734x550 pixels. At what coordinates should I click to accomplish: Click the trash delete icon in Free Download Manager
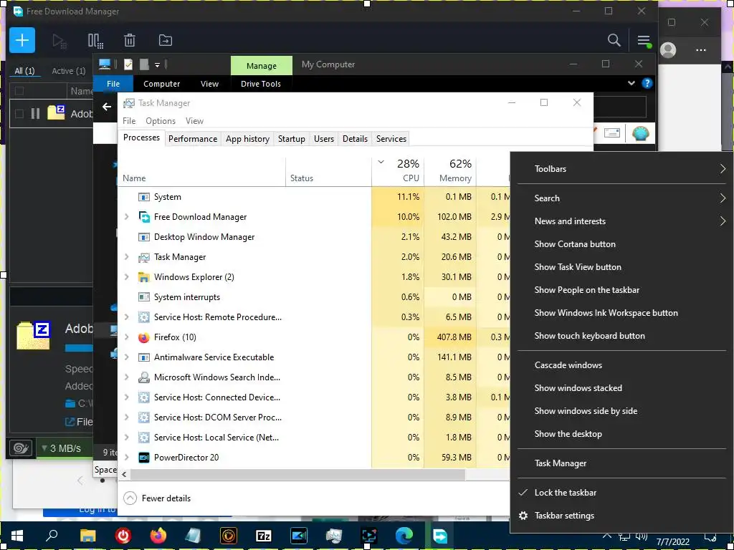(130, 40)
